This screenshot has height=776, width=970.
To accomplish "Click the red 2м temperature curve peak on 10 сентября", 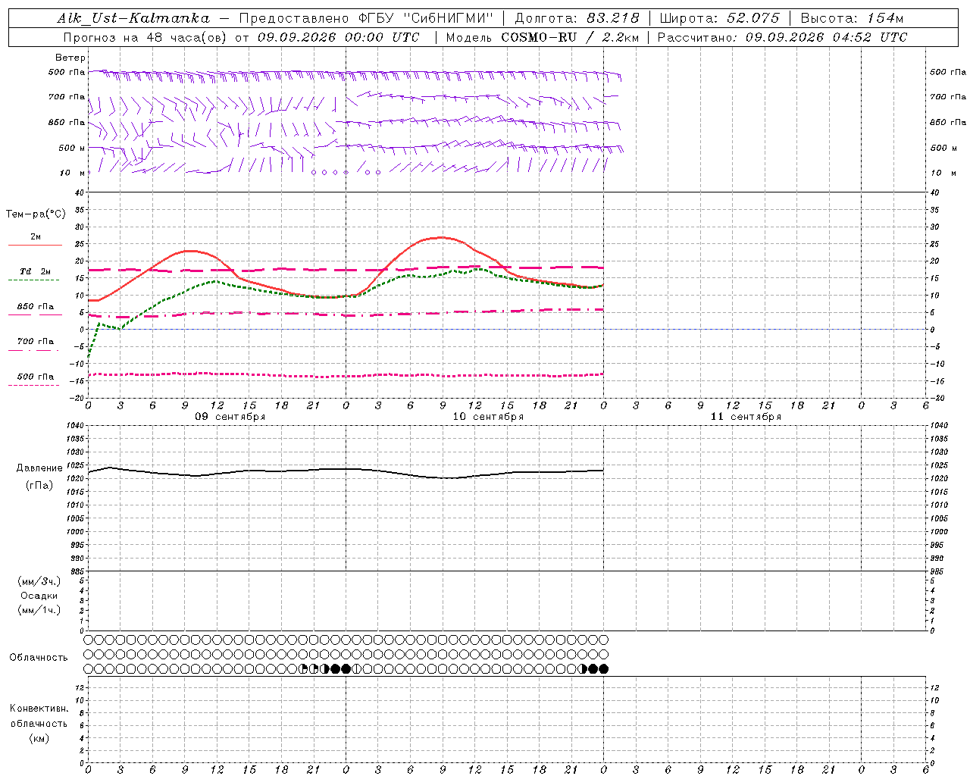I will 442,237.
